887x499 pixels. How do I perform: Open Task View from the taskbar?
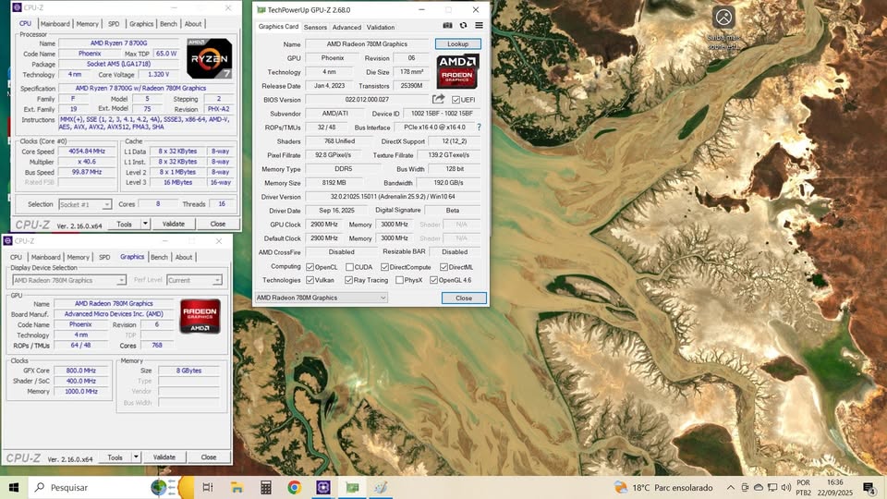point(208,487)
